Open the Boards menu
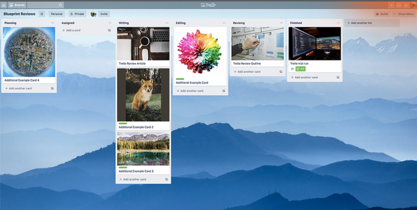This screenshot has height=210, width=417. point(17,5)
